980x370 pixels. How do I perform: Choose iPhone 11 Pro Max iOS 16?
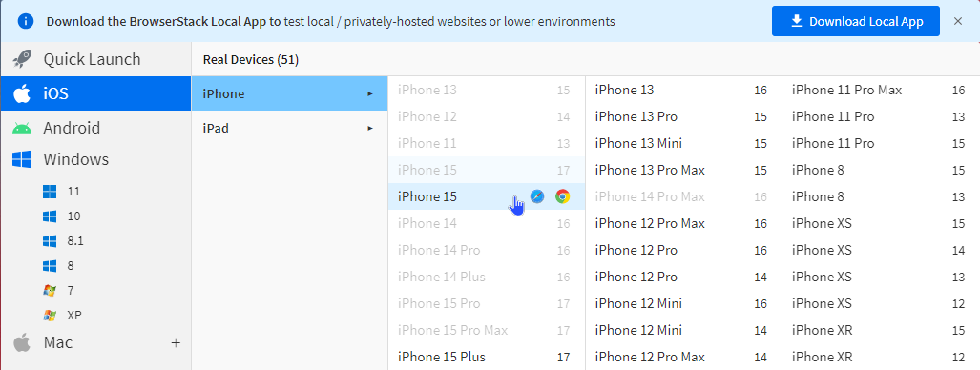tap(880, 90)
